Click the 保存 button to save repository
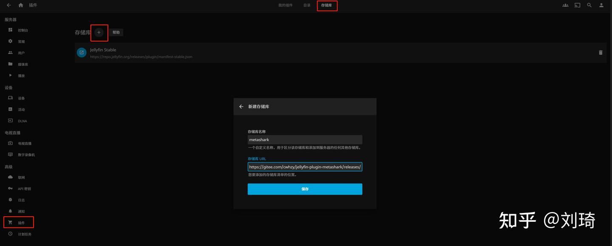 [305, 189]
